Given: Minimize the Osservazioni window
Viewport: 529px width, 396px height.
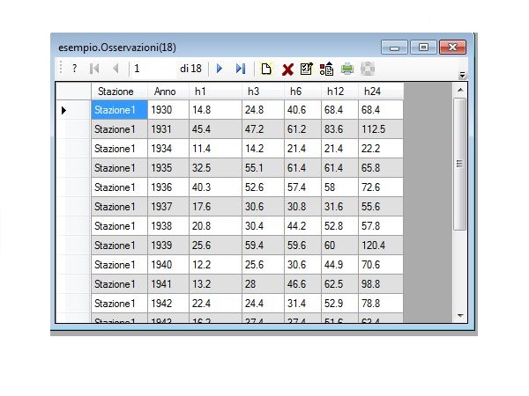Looking at the screenshot, I should (394, 48).
